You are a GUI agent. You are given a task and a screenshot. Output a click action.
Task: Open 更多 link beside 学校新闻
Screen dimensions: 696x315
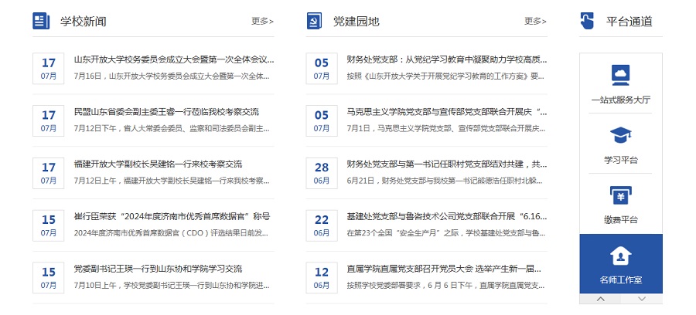(x=262, y=21)
